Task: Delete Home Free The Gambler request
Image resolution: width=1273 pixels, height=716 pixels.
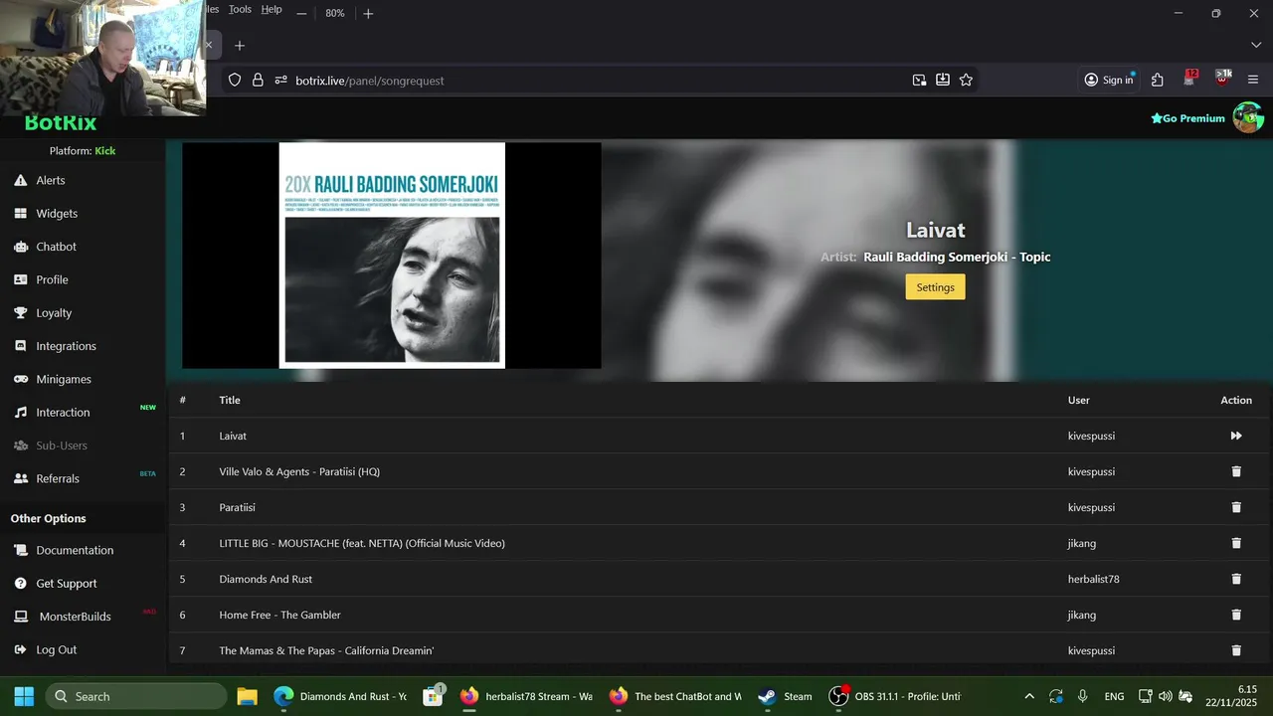Action: tap(1236, 615)
